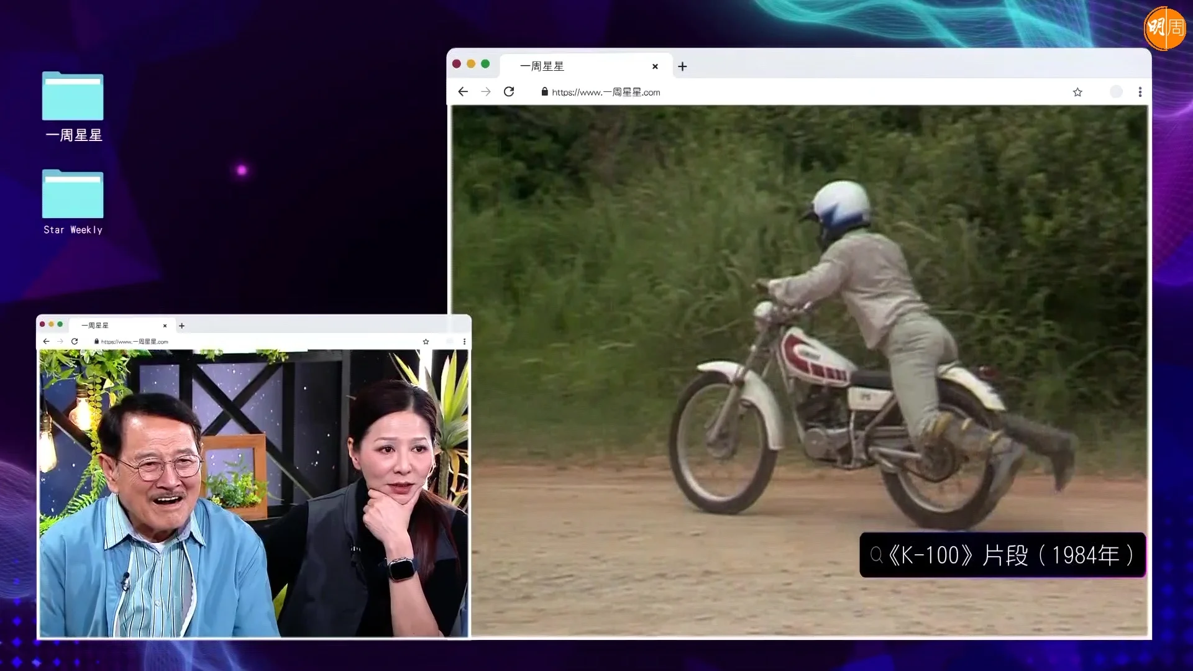Reload the page in the large browser window
Viewport: 1193px width, 671px height.
(509, 92)
